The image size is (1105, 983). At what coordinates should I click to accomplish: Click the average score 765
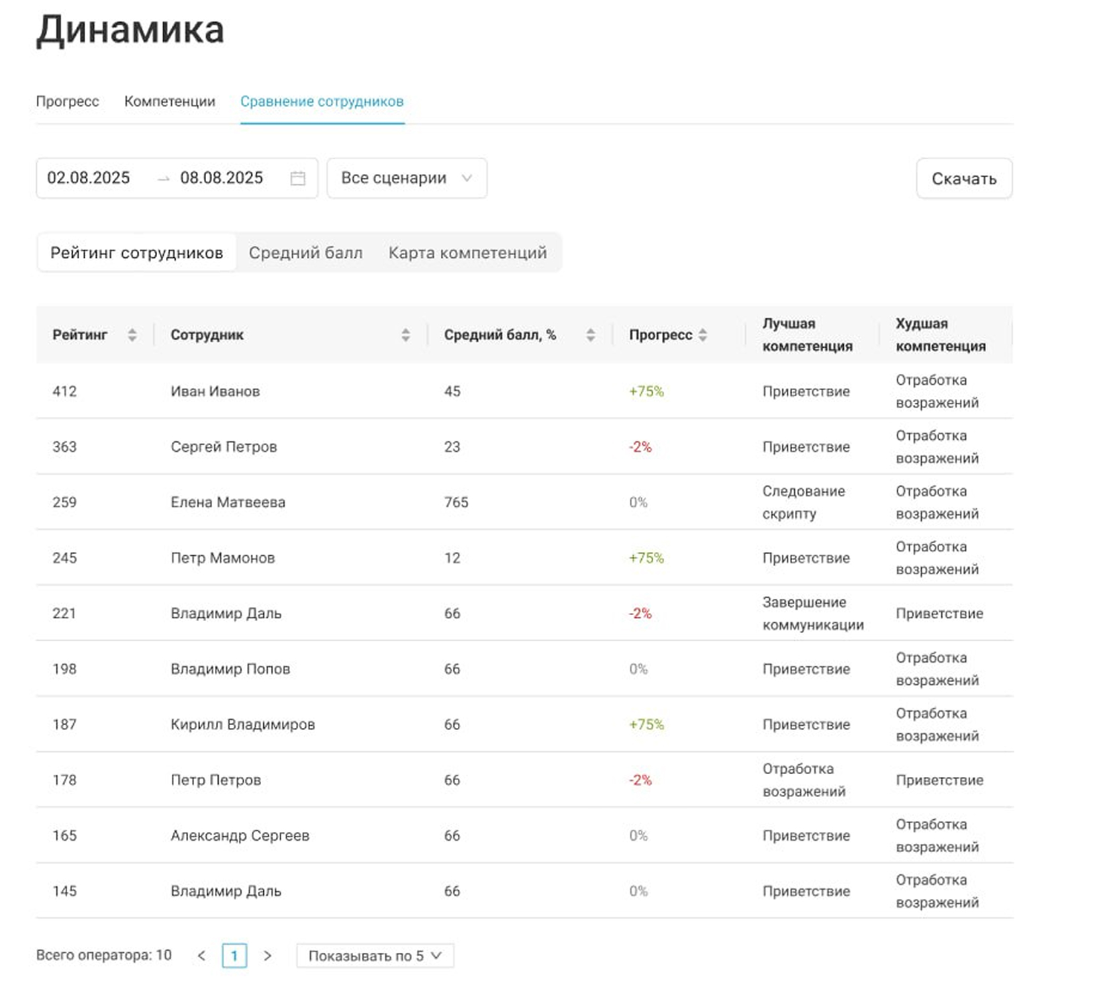click(456, 502)
